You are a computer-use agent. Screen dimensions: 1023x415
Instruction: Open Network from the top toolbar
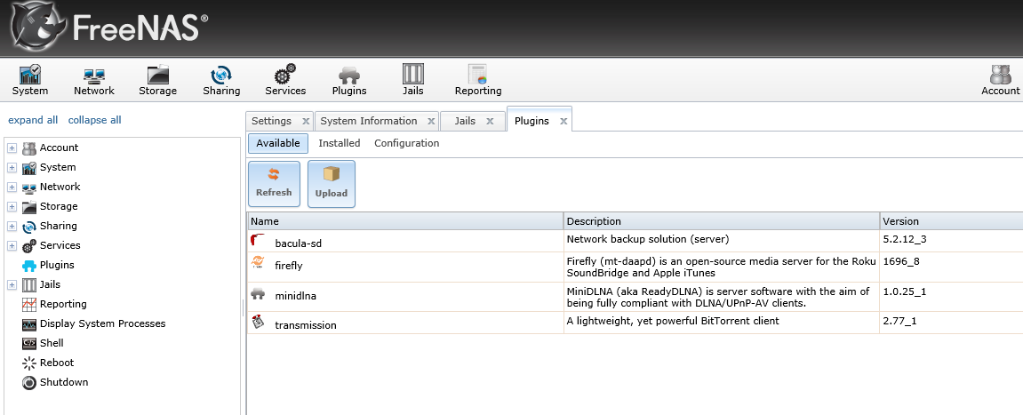[94, 80]
